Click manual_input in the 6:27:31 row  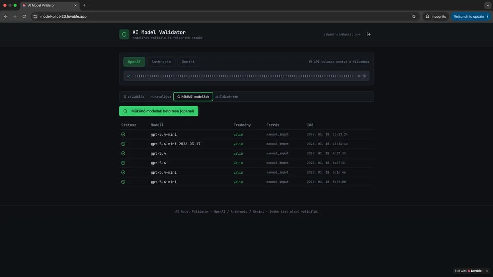pyautogui.click(x=277, y=163)
